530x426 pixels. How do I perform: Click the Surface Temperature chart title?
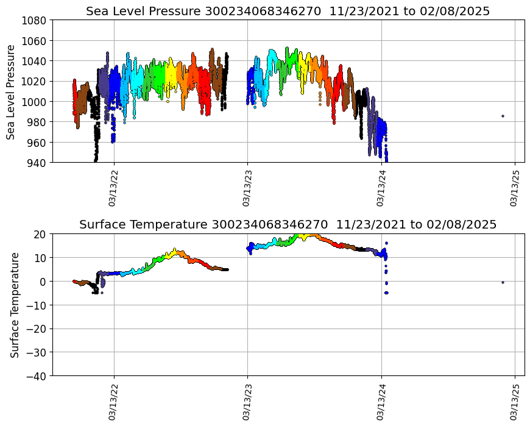[x=288, y=225]
